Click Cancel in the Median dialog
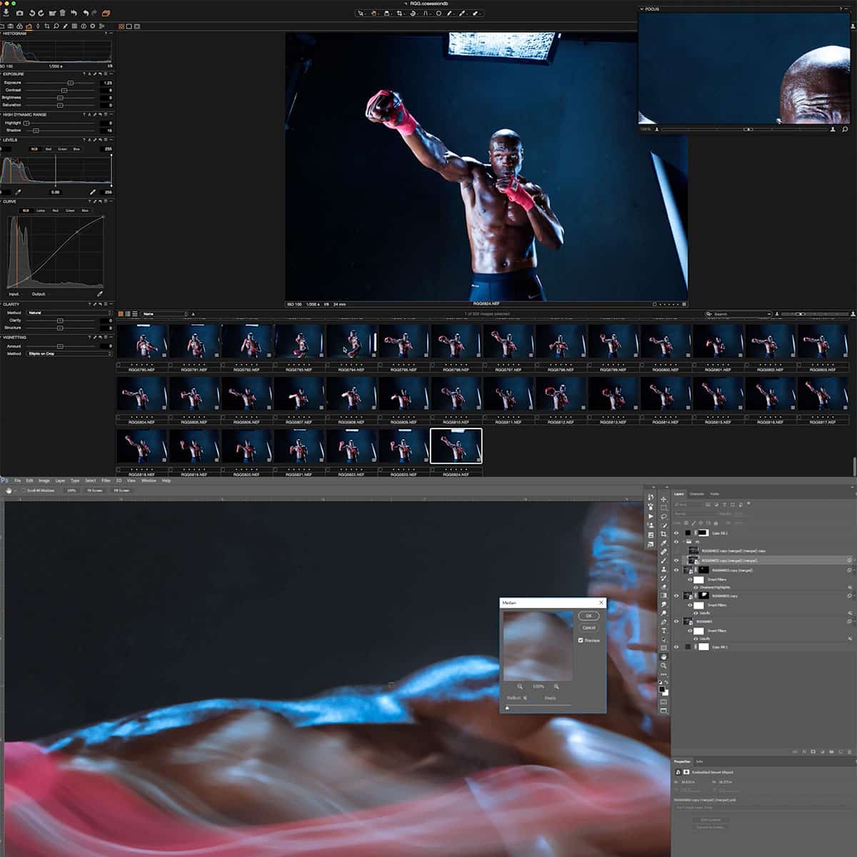This screenshot has height=857, width=857. 589,628
